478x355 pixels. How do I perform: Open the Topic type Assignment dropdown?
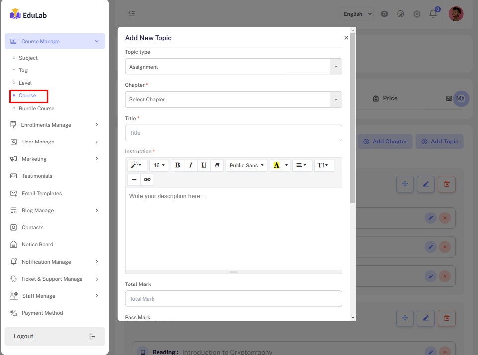(233, 67)
